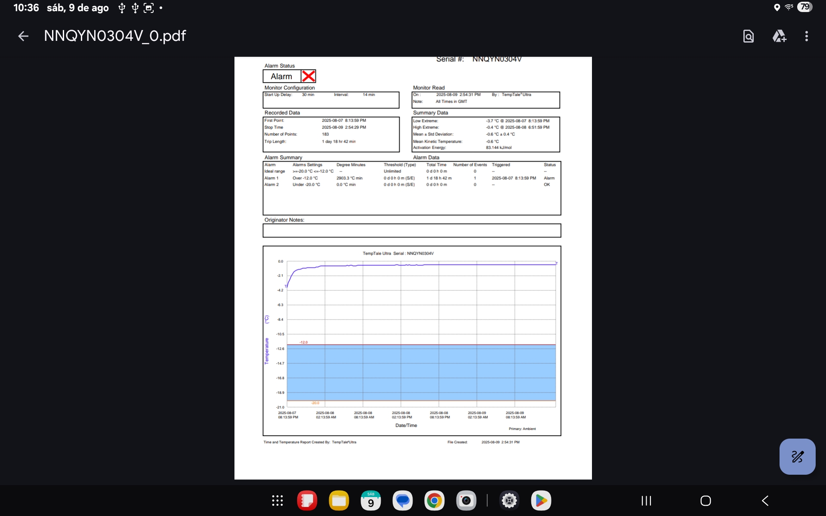Open the three-dot more options menu
The width and height of the screenshot is (826, 516).
coord(806,36)
